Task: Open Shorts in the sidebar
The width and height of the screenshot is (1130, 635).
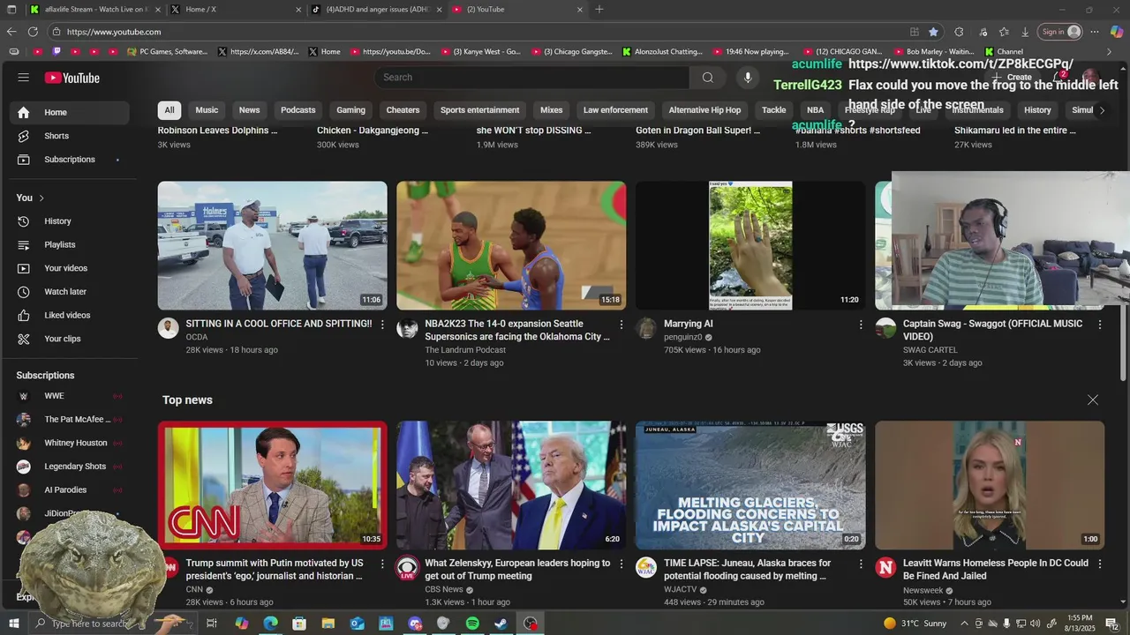Action: coord(70,136)
